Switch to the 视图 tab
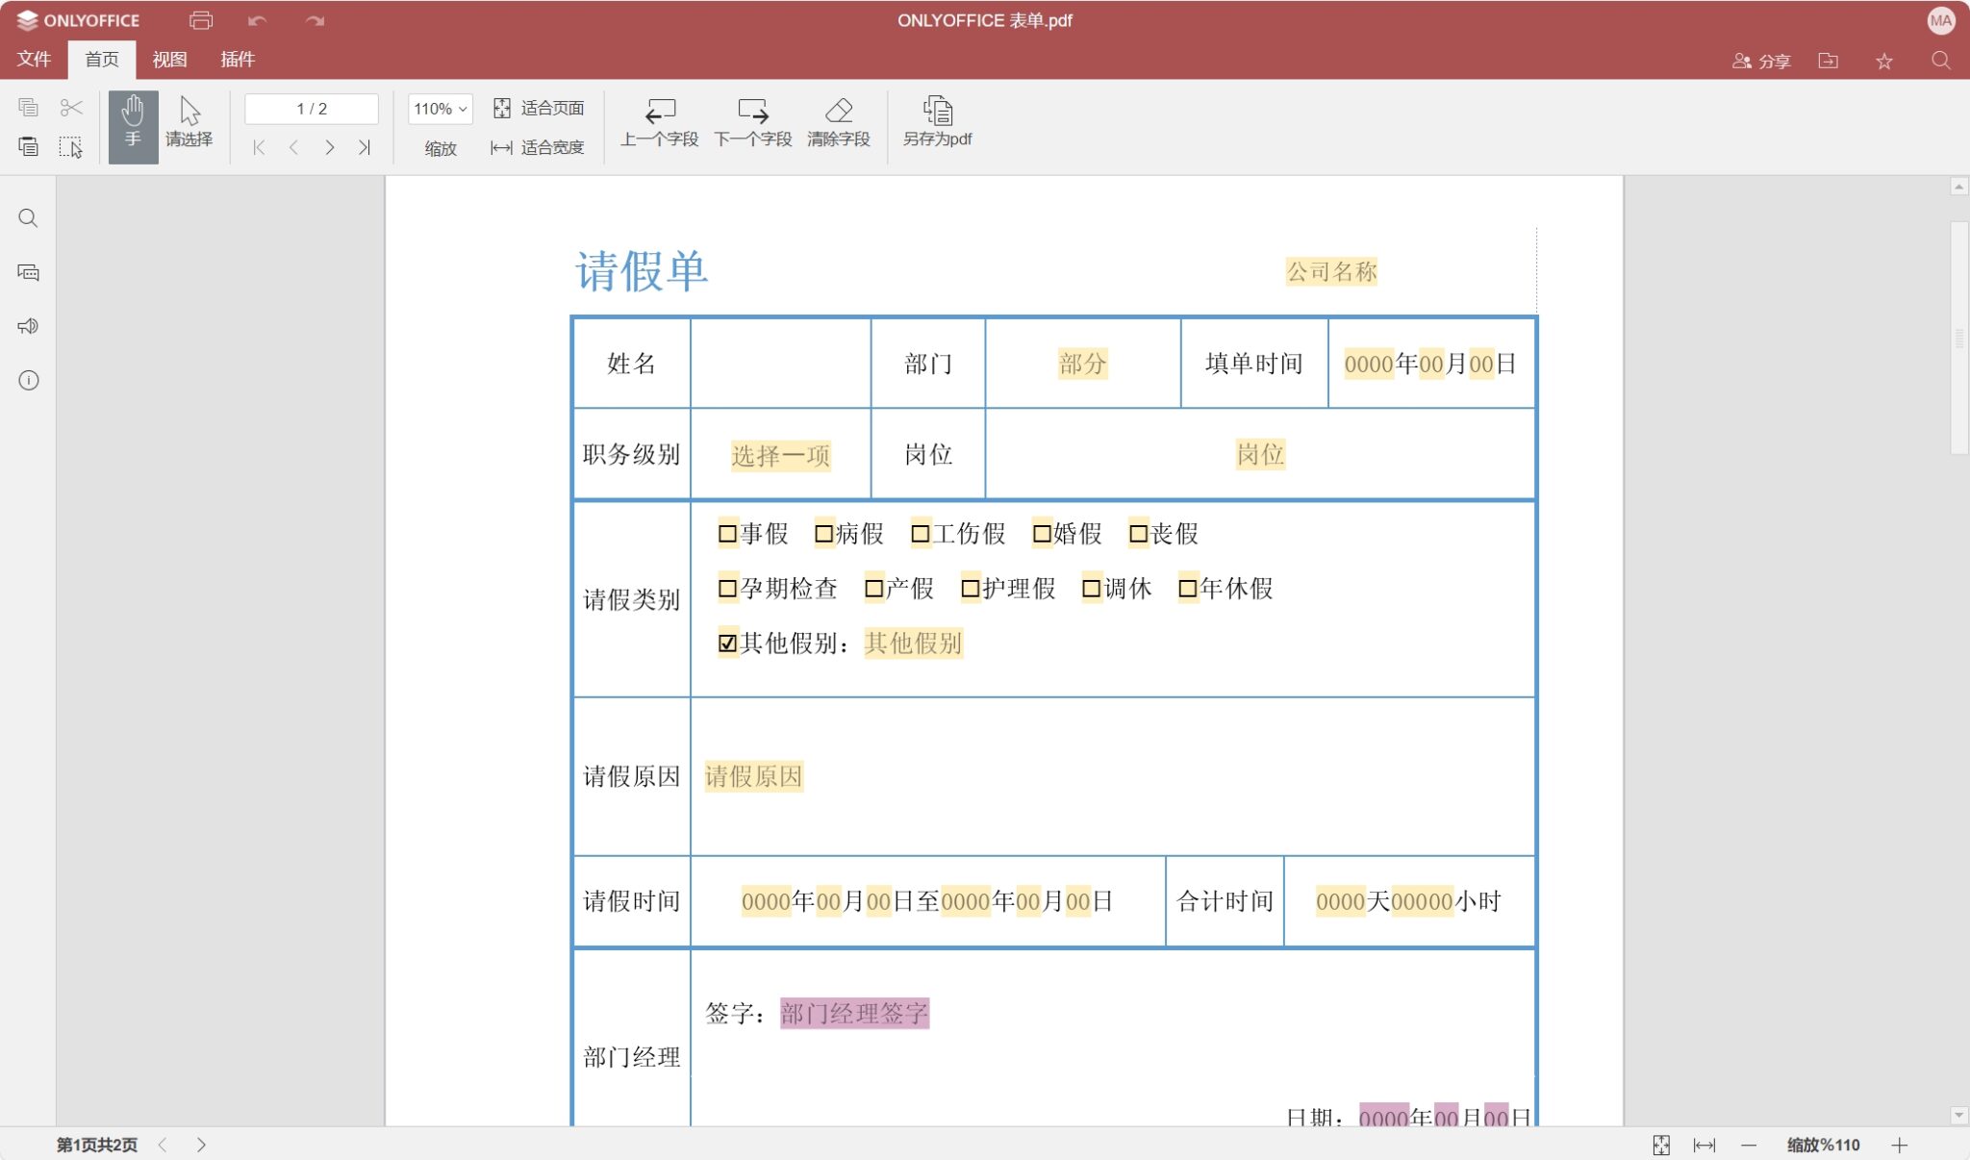1970x1160 pixels. [169, 60]
